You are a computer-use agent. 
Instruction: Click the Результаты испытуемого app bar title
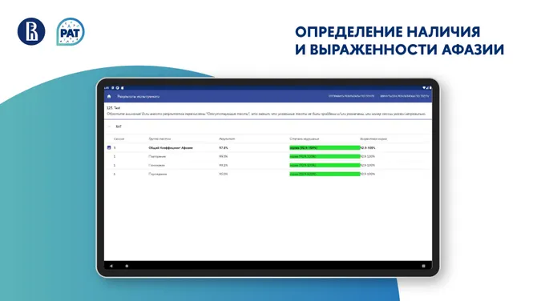click(139, 96)
